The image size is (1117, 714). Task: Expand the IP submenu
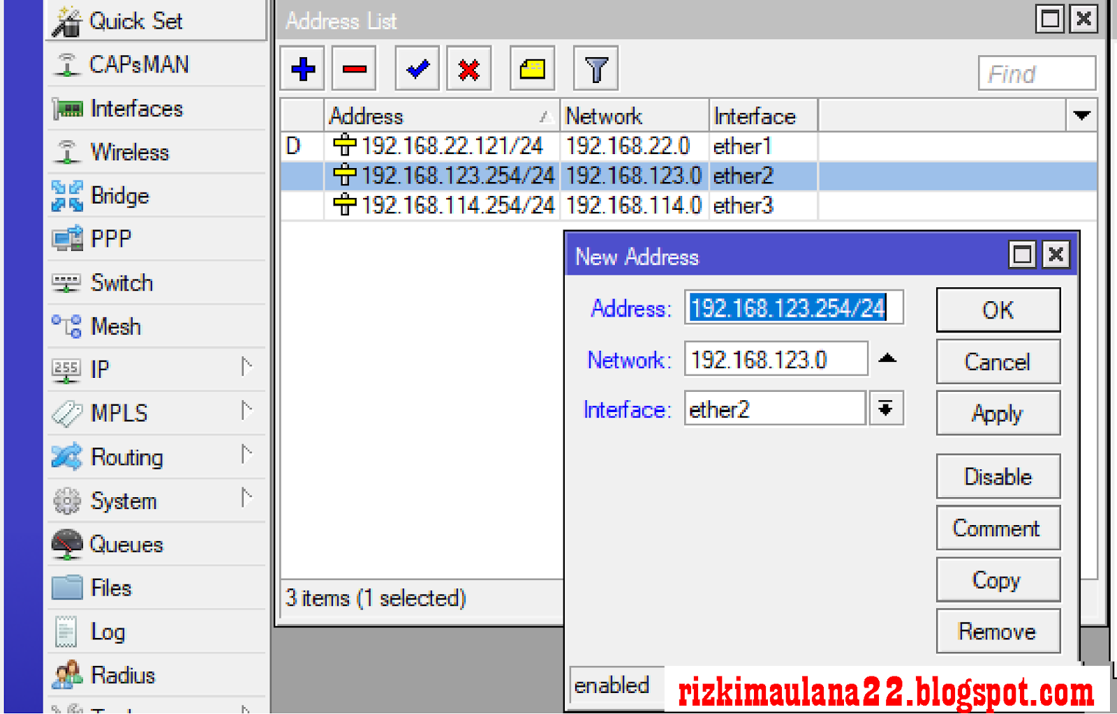pos(100,369)
